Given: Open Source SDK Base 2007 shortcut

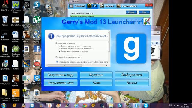Looking at the screenshot, I should point(26,22).
